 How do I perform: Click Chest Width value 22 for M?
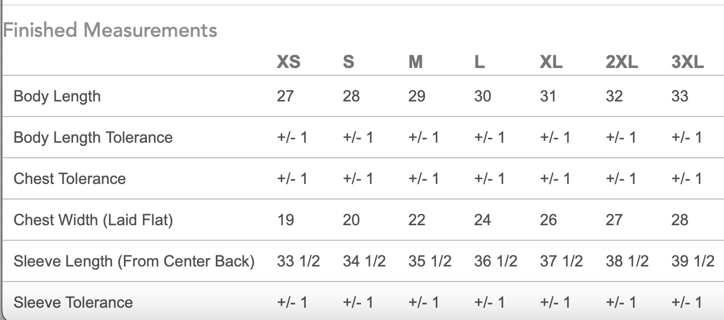(x=417, y=220)
